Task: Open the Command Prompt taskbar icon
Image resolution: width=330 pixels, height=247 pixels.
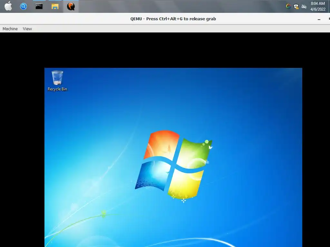Action: point(39,6)
